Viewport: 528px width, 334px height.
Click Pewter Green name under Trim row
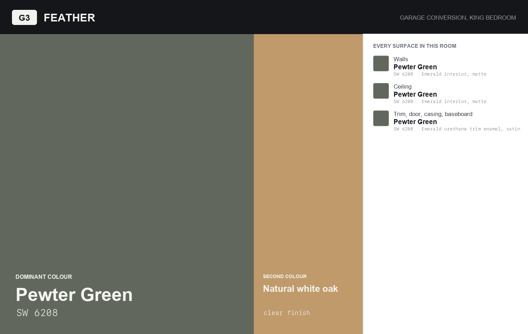[x=415, y=122]
